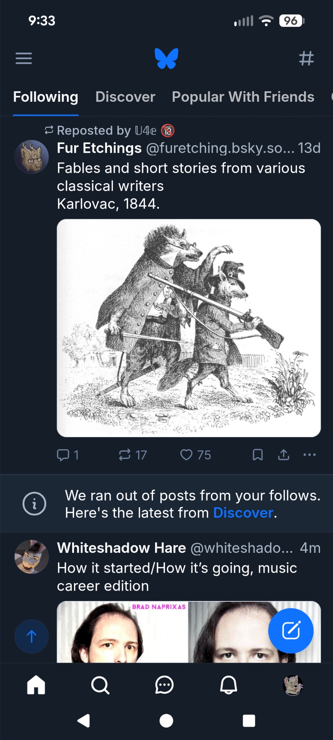Image resolution: width=333 pixels, height=740 pixels.
Task: Open the hamburger side menu
Action: click(x=24, y=58)
